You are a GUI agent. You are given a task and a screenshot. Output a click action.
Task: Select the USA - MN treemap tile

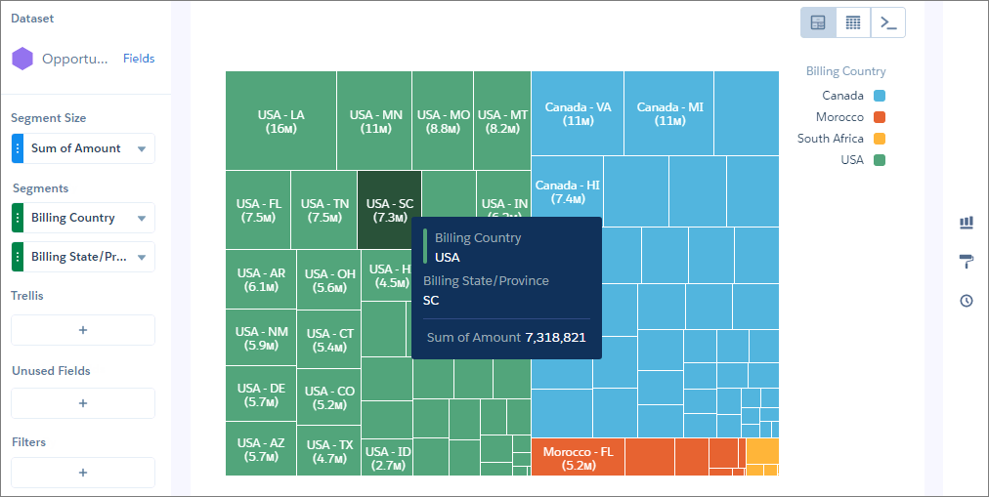pos(374,120)
